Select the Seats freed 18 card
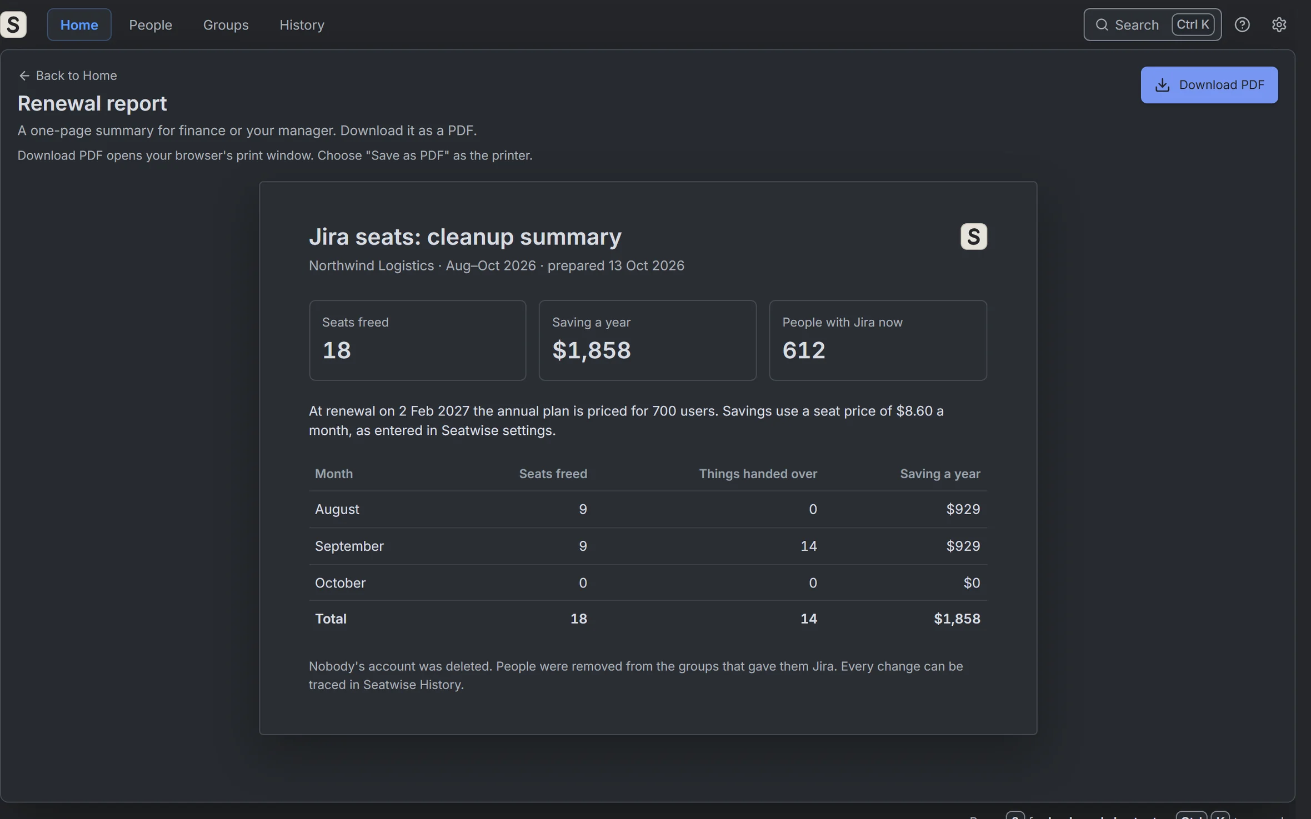The width and height of the screenshot is (1311, 819). pos(417,340)
